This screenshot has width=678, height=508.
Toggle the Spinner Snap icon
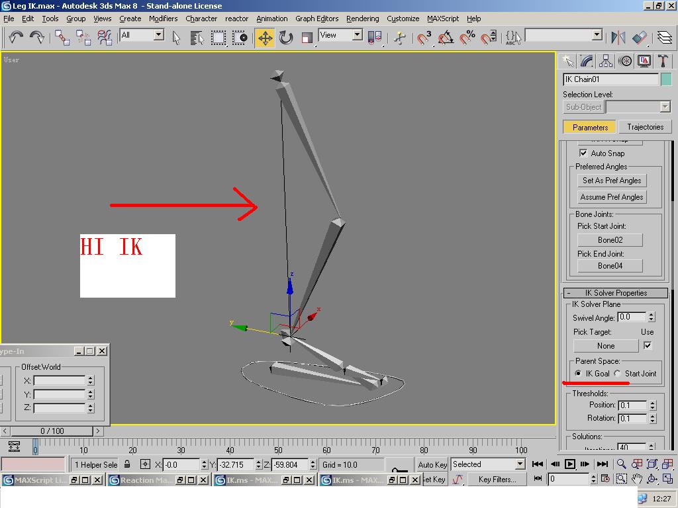(x=488, y=38)
